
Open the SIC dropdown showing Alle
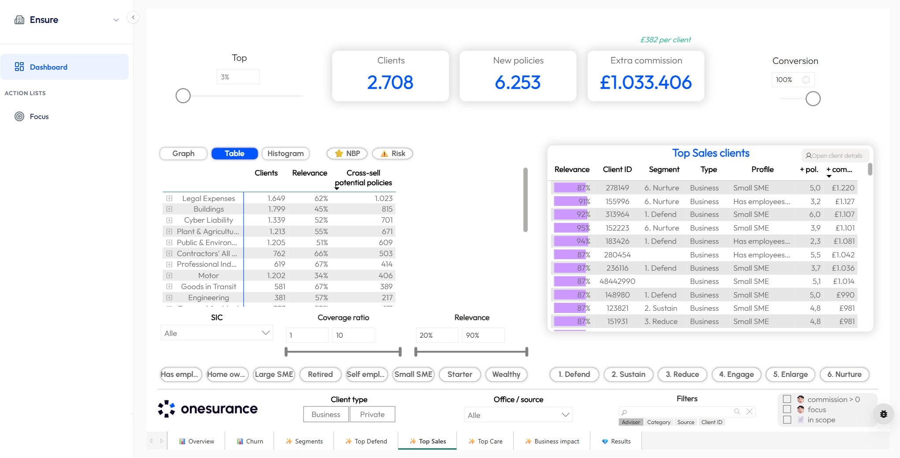click(x=216, y=333)
